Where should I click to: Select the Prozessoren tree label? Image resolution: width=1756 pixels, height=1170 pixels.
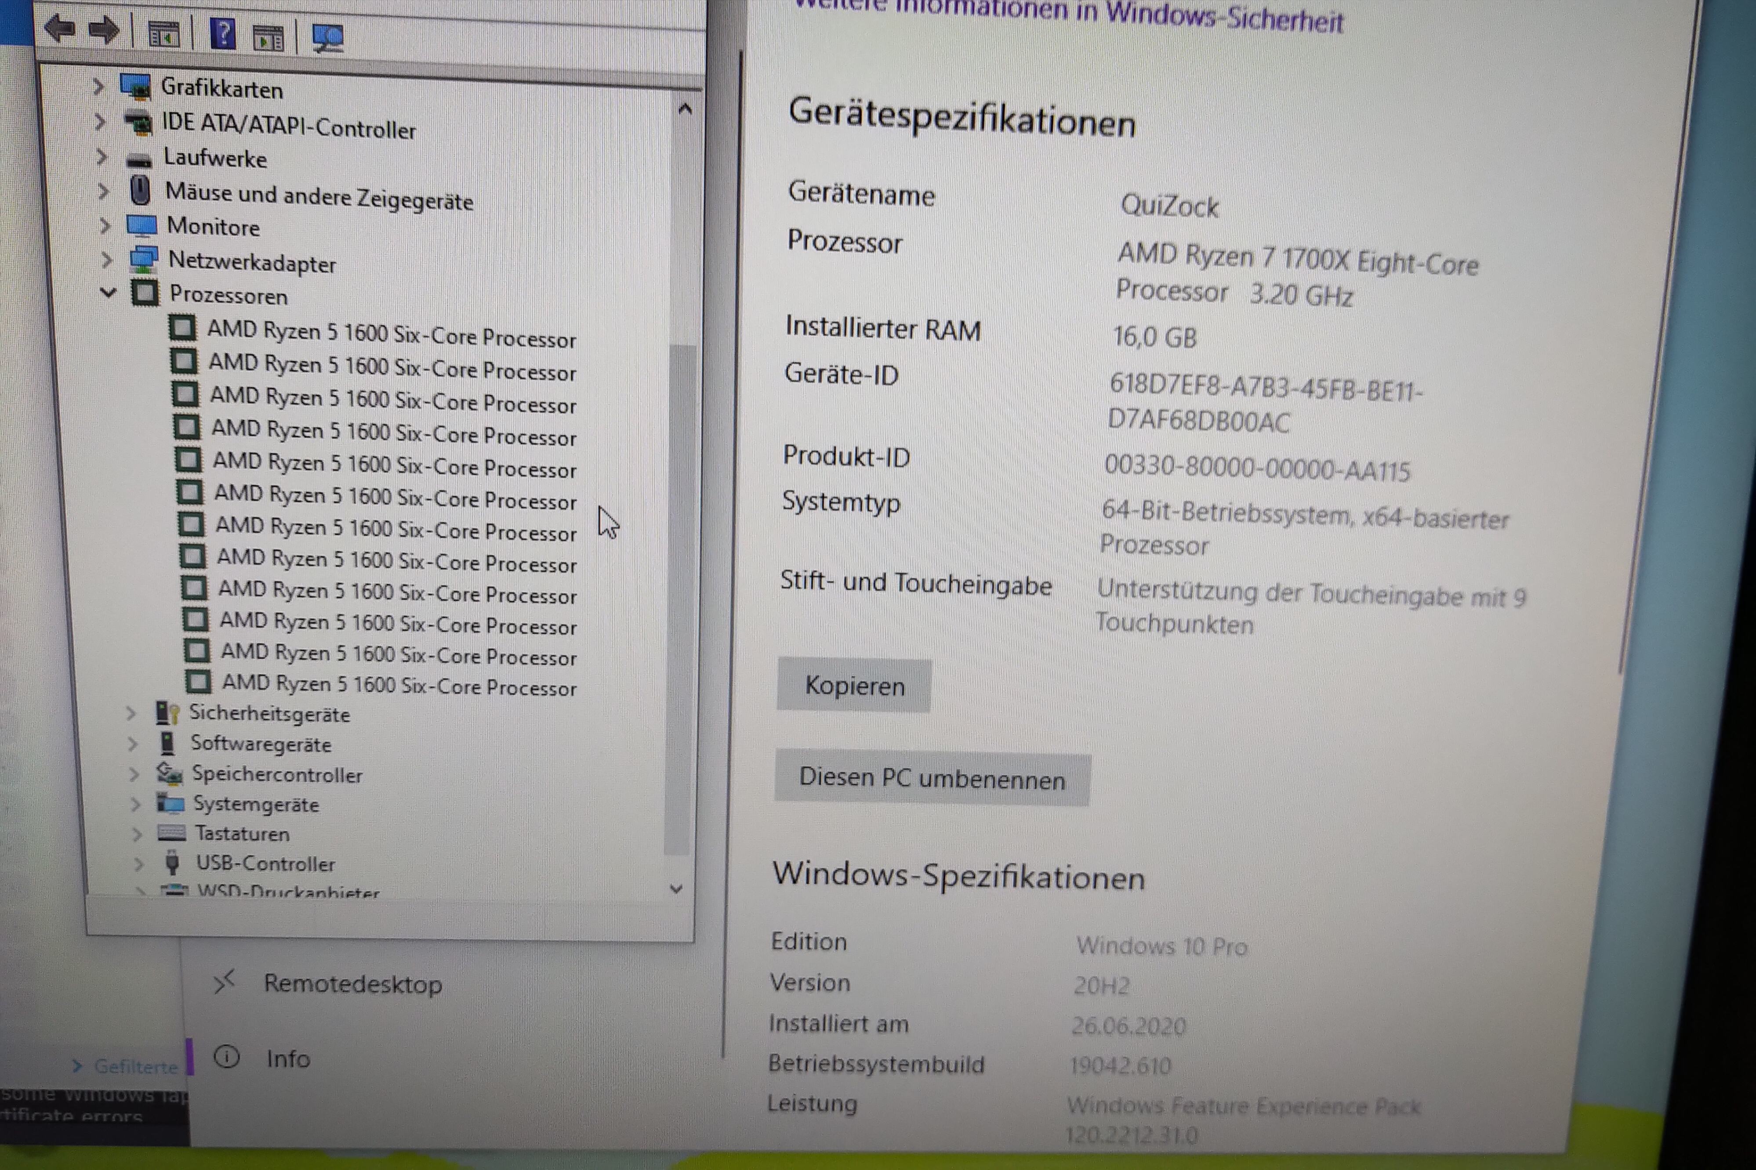coord(229,295)
